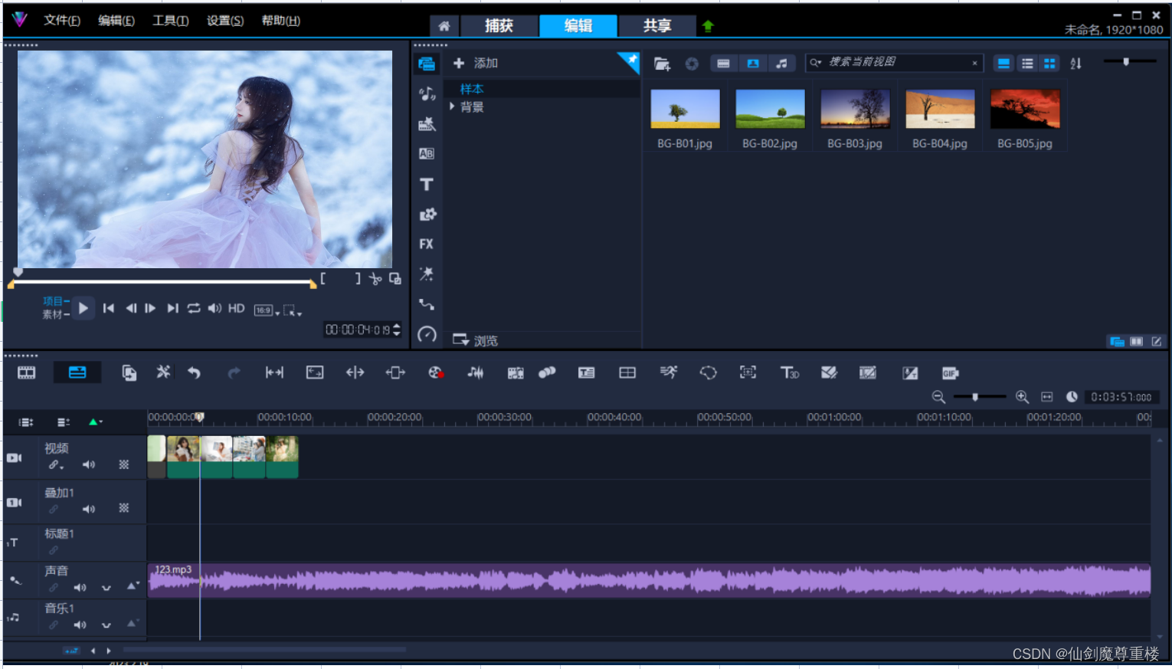
Task: Open the Sound mixer waveform icon
Action: [x=476, y=372]
